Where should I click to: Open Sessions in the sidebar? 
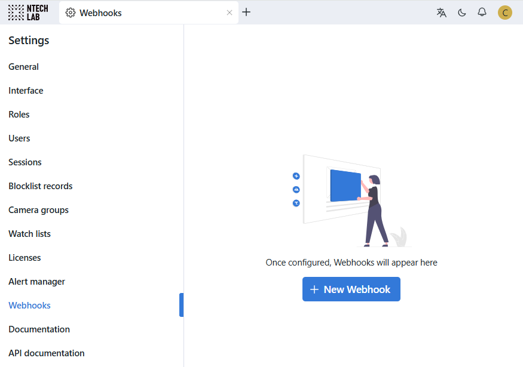pyautogui.click(x=25, y=162)
